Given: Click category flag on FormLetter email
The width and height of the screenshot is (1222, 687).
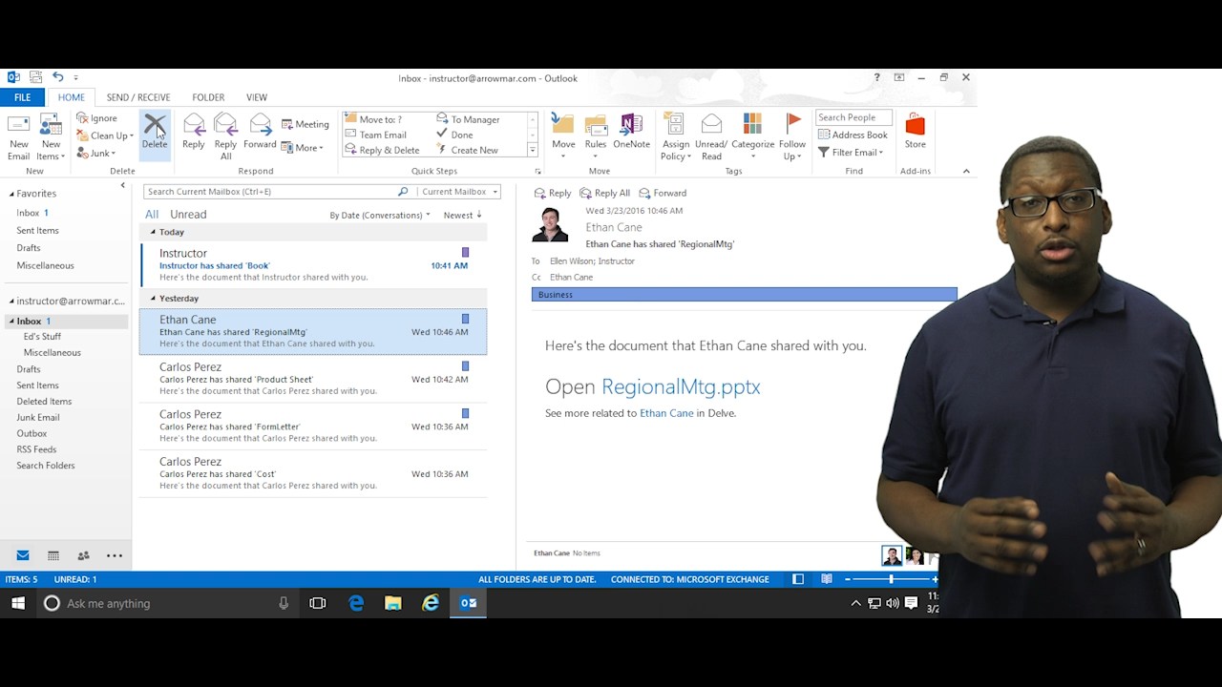Looking at the screenshot, I should 466,413.
